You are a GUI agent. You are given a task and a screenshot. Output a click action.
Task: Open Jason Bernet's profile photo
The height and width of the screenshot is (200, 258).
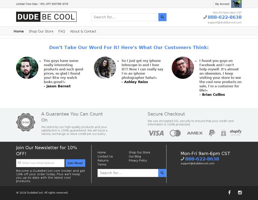(x=27, y=68)
